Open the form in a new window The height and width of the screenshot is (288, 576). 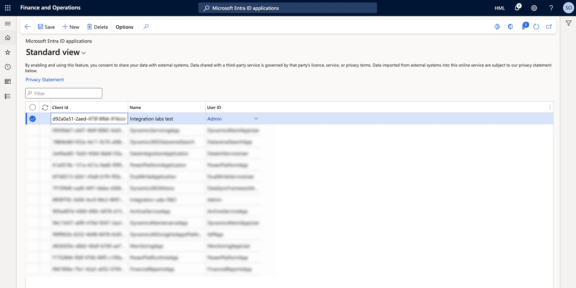pos(549,27)
